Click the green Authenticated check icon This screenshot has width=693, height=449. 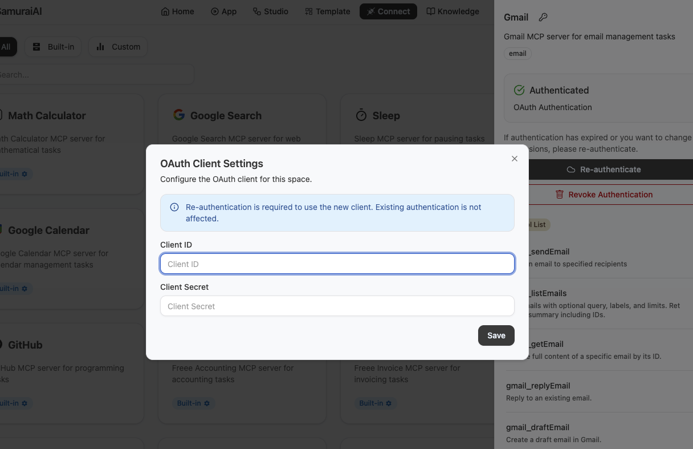(x=519, y=90)
